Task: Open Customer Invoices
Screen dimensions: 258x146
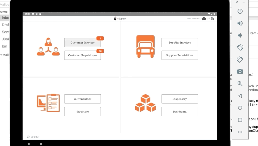Action: (82, 43)
